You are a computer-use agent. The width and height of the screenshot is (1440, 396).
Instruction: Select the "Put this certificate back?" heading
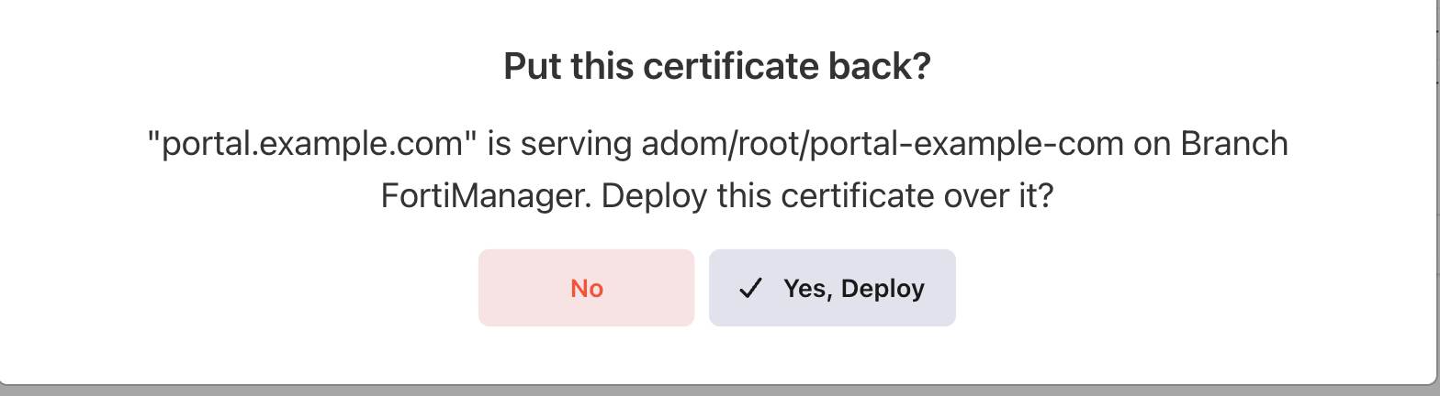718,68
